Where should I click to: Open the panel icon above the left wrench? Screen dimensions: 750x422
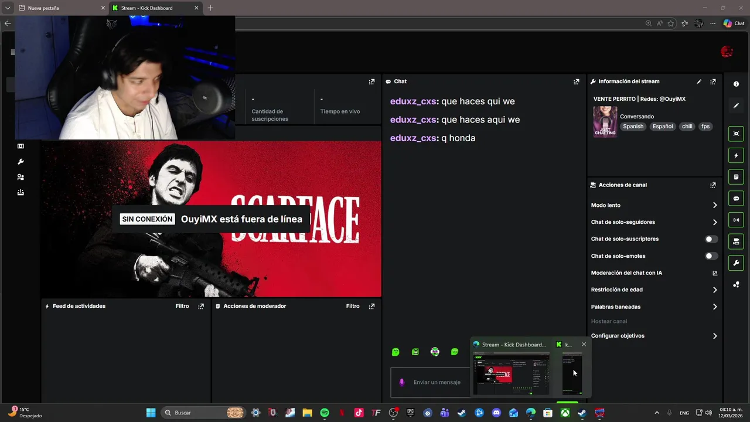coord(21,146)
